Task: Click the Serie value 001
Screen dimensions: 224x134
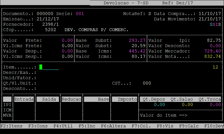Action: (80, 14)
